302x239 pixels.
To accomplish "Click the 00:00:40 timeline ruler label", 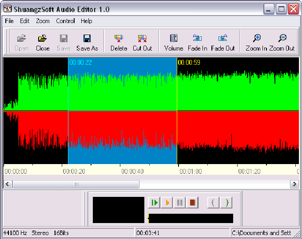I will click(x=132, y=171).
